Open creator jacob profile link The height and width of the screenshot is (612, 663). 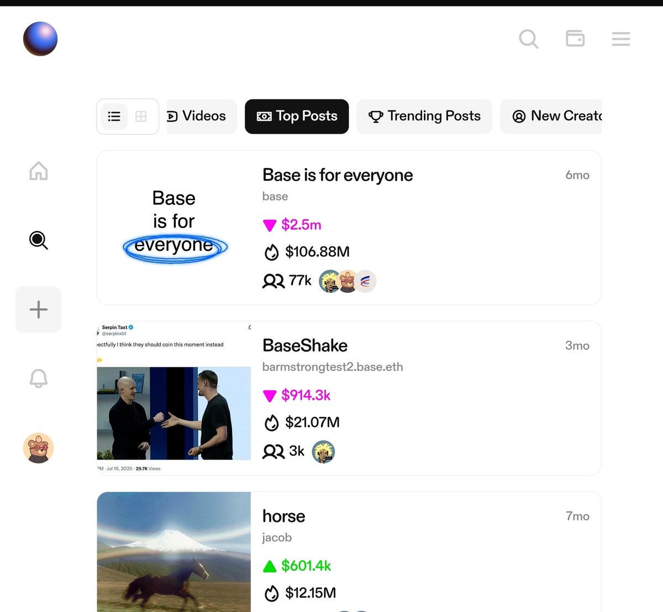277,537
